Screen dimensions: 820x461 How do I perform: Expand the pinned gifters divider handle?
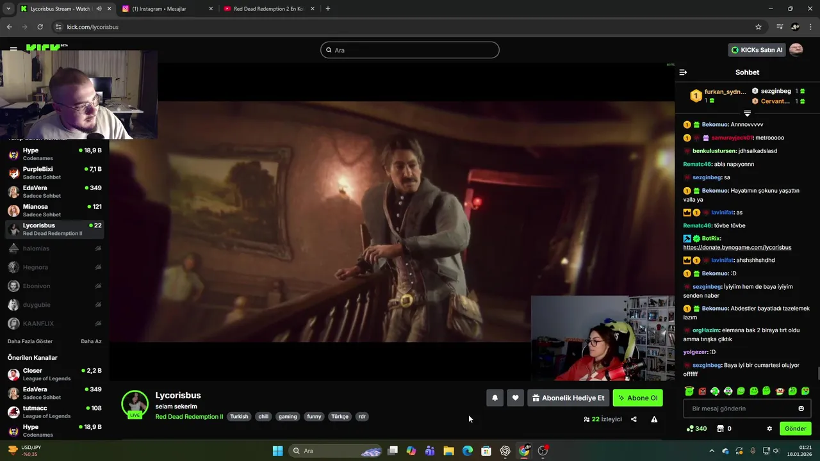click(x=747, y=113)
